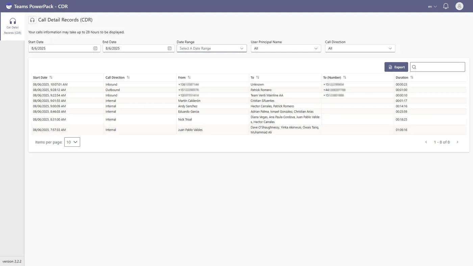The image size is (473, 266).
Task: Open the notifications bell
Action: click(446, 6)
